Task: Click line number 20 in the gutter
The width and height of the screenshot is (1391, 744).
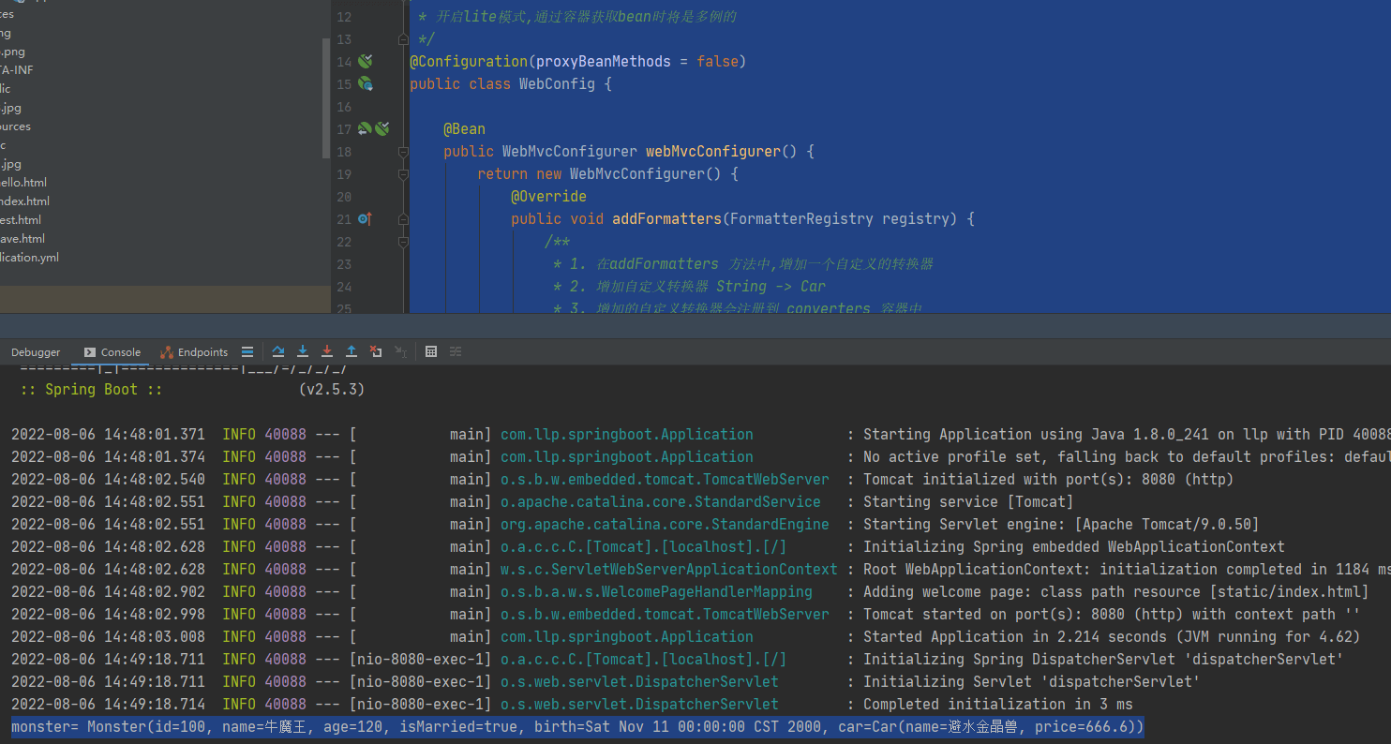Action: pos(343,197)
